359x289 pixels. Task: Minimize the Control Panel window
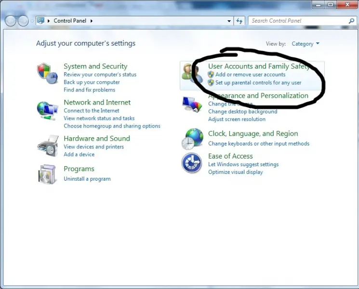(319, 5)
